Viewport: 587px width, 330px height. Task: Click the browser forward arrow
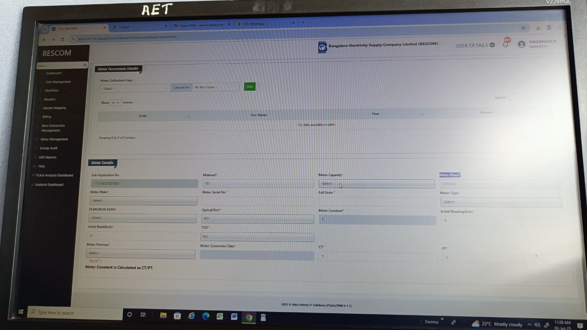pos(53,39)
